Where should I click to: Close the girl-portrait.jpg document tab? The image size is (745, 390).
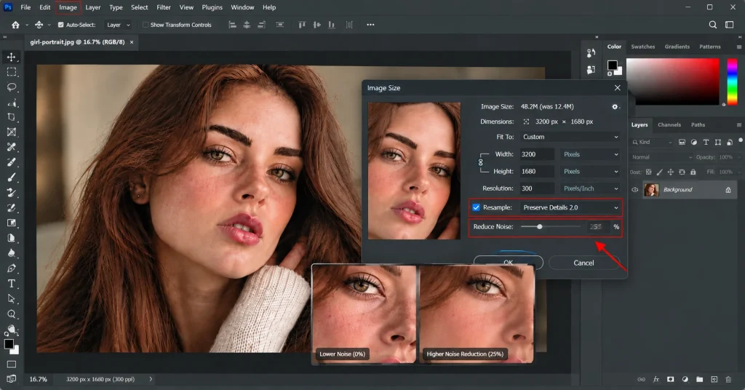click(x=132, y=42)
